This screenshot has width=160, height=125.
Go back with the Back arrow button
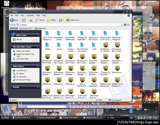pos(14,20)
